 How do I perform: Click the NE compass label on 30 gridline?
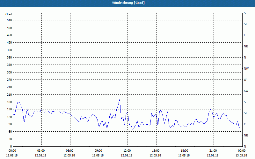[x=246, y=135]
